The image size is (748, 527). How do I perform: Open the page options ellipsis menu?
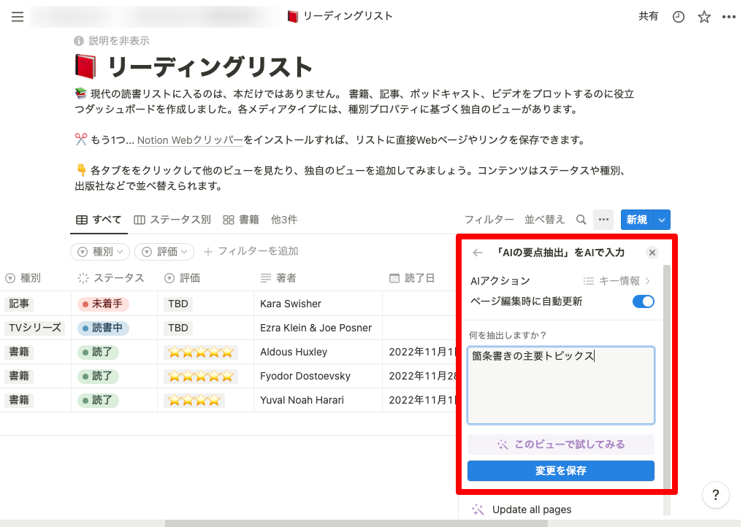728,17
